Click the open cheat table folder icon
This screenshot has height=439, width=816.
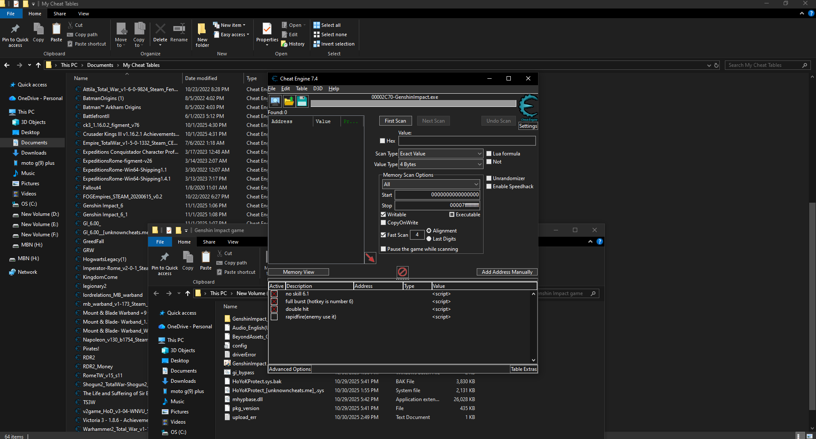pyautogui.click(x=289, y=101)
